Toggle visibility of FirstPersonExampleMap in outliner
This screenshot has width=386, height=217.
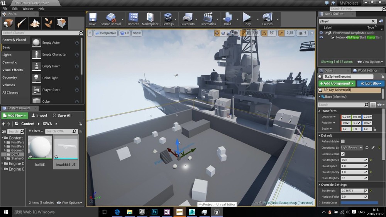click(321, 33)
